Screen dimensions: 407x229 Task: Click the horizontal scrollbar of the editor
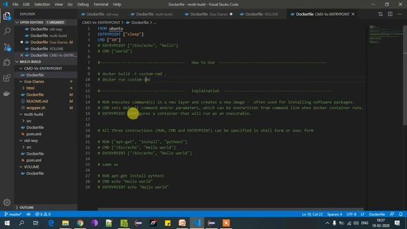(230, 209)
